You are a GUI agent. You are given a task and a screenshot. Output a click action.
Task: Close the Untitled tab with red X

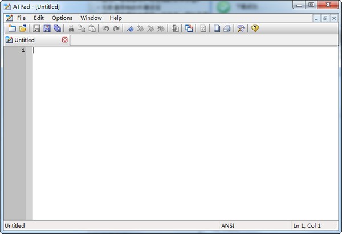pos(64,40)
